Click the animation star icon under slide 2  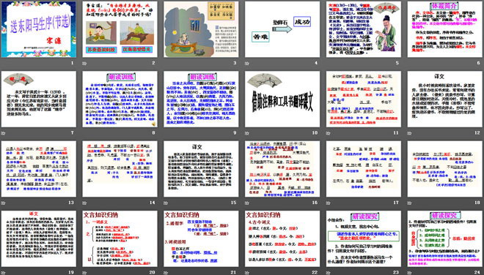point(84,63)
